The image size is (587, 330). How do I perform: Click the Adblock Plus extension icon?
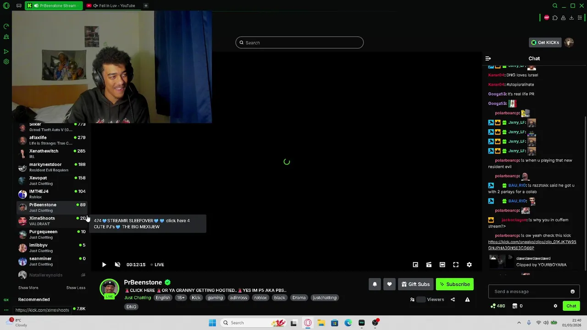[546, 18]
